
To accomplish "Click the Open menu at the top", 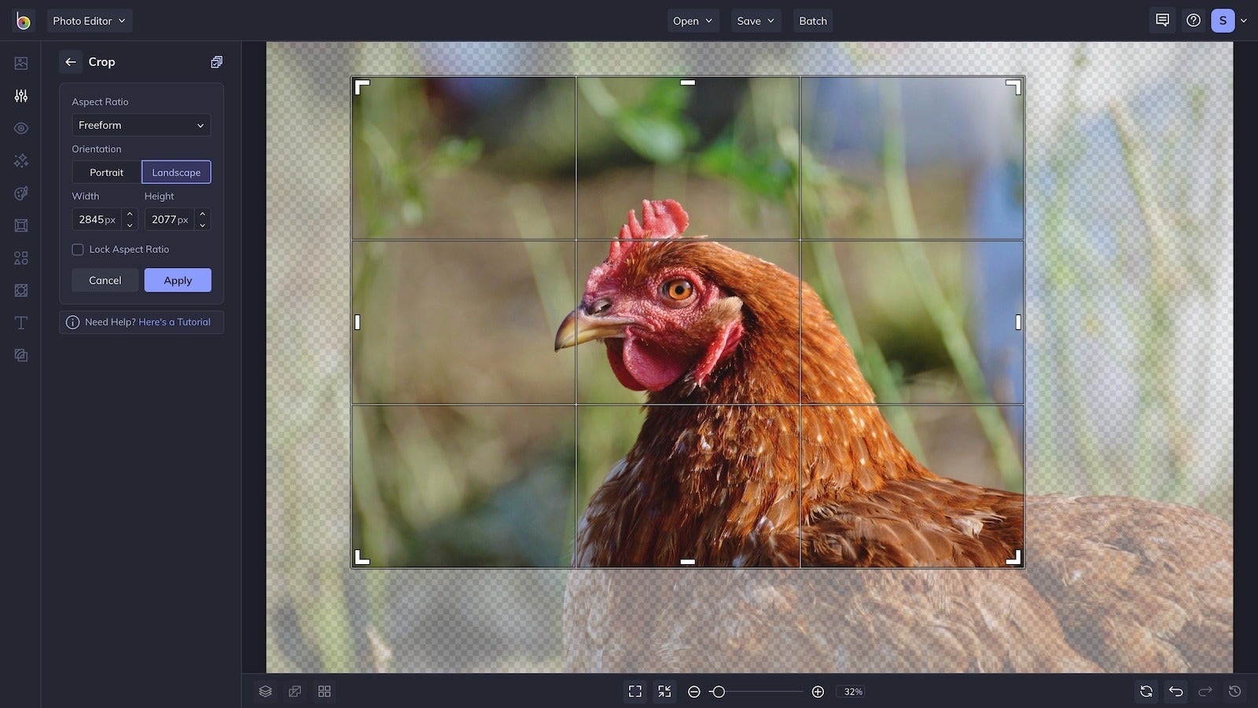I will coord(692,20).
